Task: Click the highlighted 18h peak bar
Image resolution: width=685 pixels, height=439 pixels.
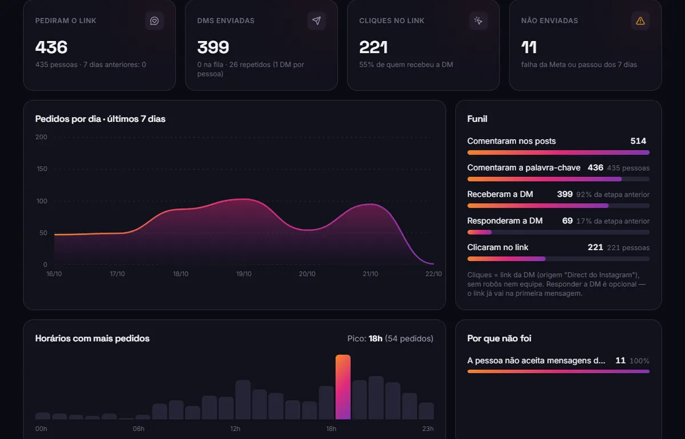Action: click(x=343, y=387)
